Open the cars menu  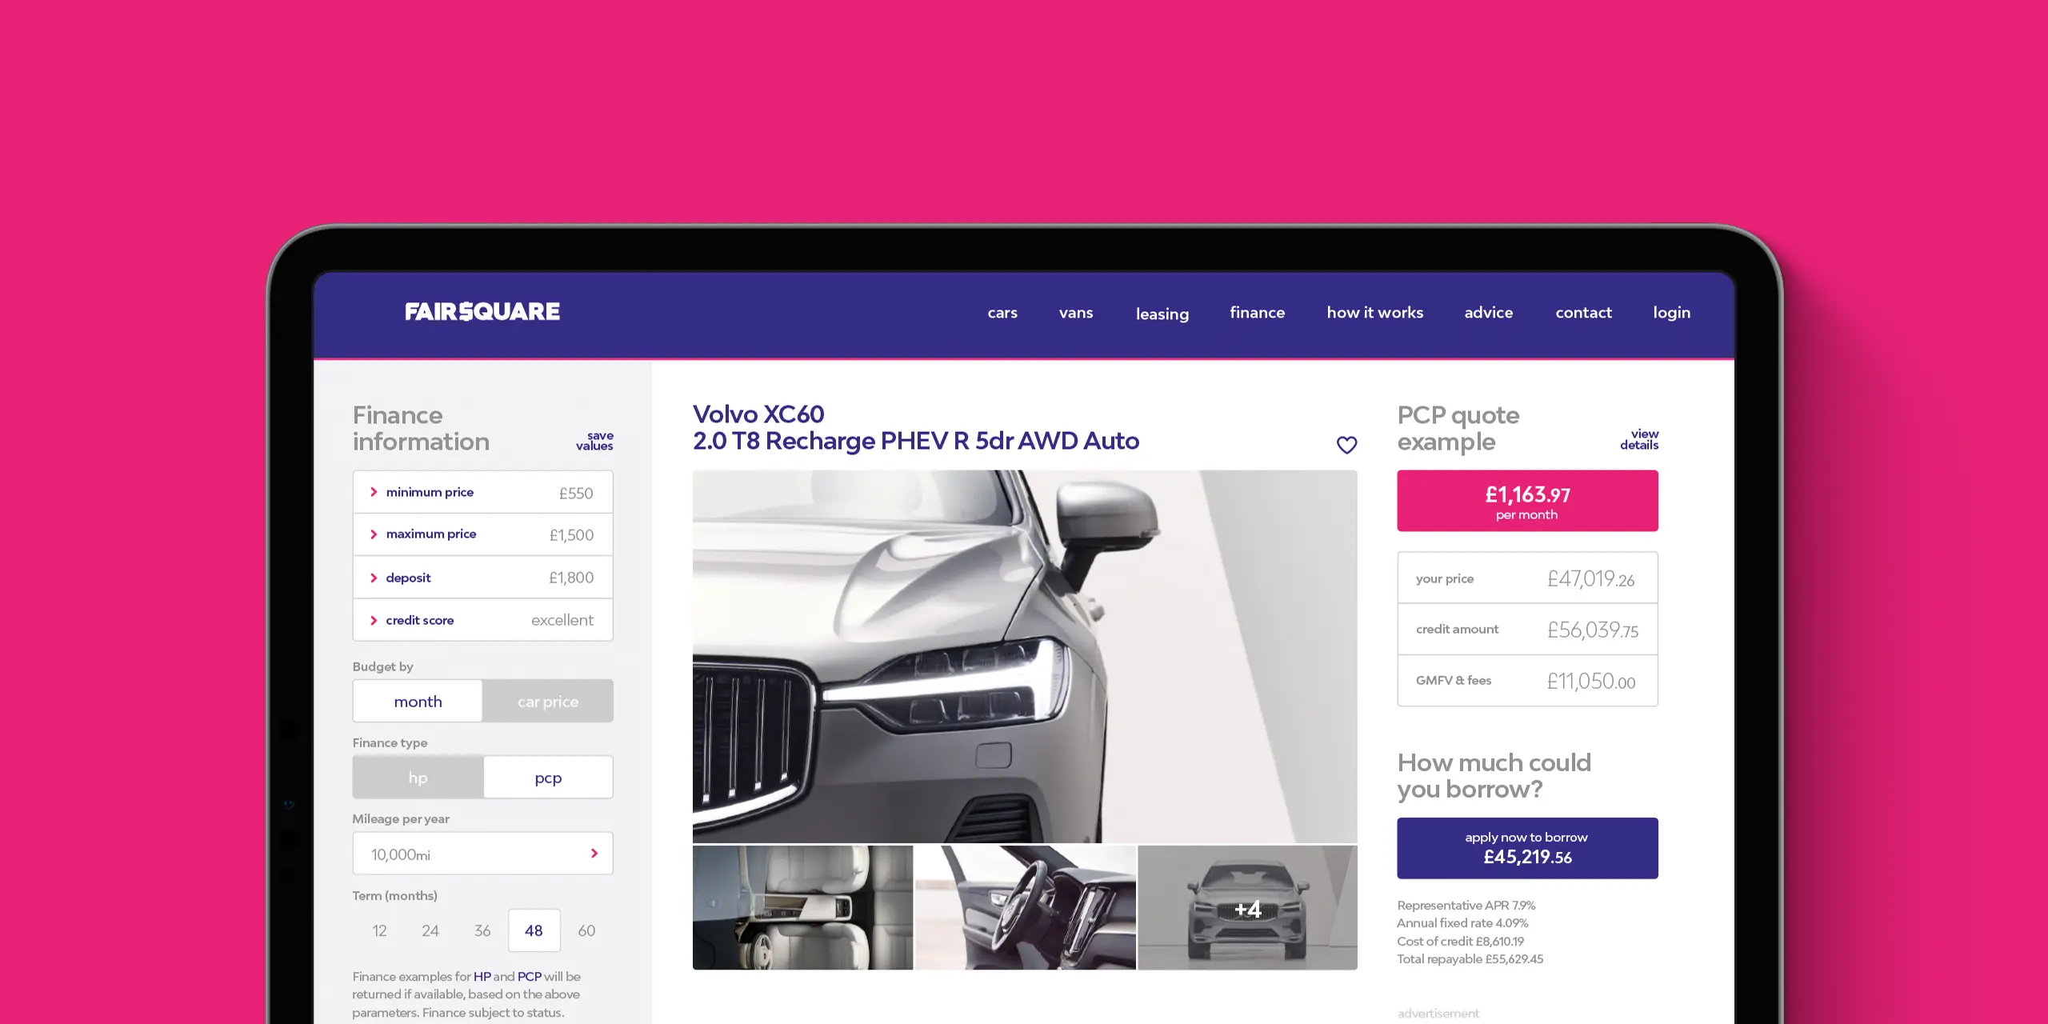[1002, 313]
